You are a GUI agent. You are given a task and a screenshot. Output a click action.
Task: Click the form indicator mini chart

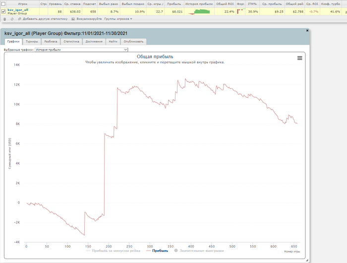[x=241, y=11]
